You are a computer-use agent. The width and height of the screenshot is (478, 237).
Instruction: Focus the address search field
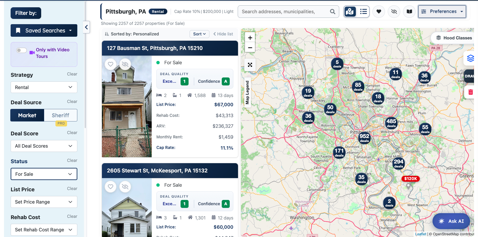tap(288, 12)
